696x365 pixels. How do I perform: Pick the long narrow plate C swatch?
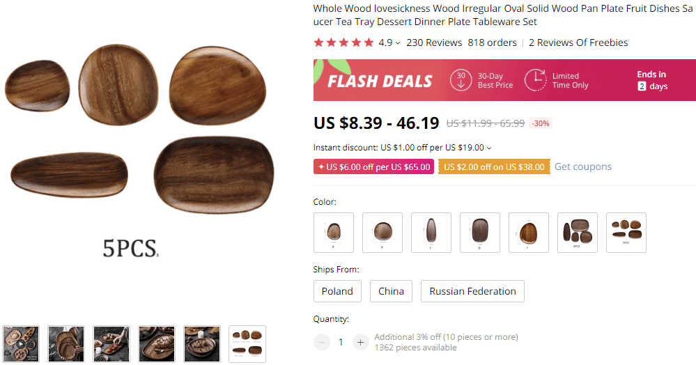click(431, 232)
